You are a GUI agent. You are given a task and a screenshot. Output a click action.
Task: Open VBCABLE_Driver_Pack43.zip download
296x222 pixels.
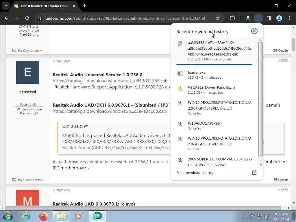click(x=214, y=90)
